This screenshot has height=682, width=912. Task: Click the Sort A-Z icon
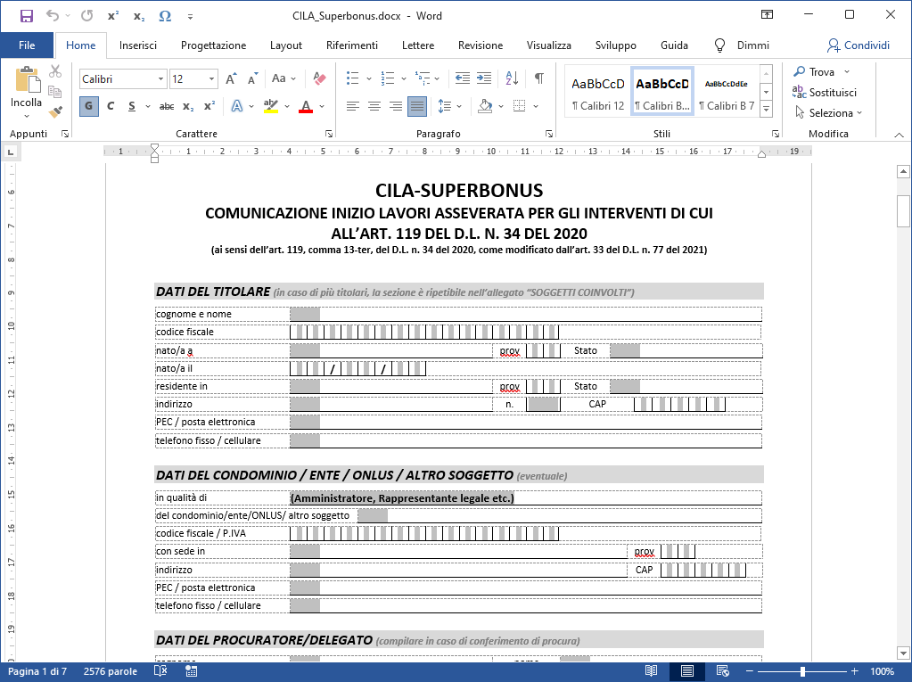pos(512,78)
